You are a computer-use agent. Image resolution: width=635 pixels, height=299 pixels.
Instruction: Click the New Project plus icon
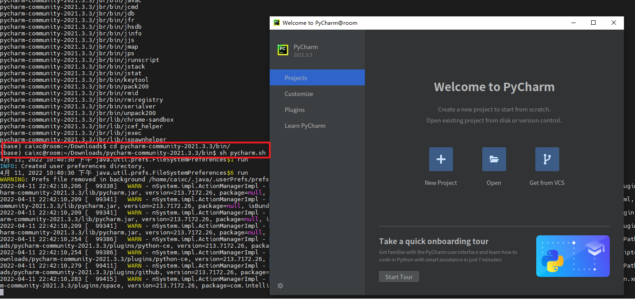tap(441, 159)
